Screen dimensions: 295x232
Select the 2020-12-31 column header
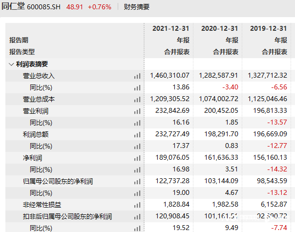tap(220, 28)
